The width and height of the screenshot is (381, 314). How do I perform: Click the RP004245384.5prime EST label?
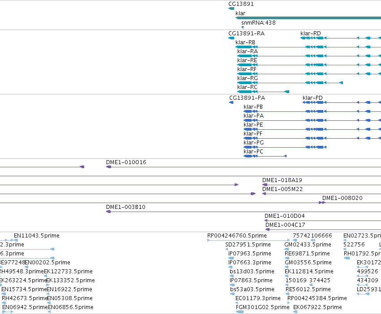[x=317, y=299]
